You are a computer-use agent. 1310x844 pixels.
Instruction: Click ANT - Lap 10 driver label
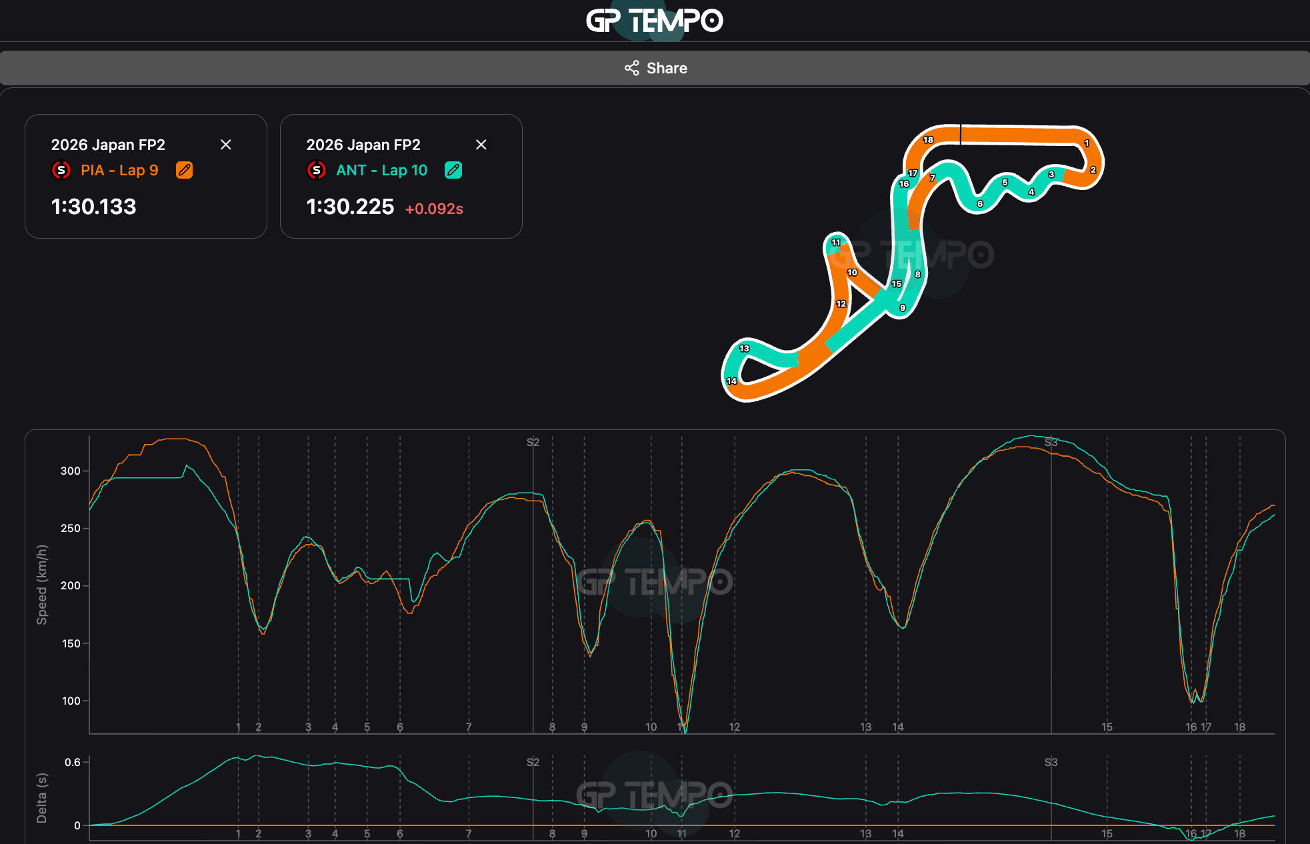pos(381,170)
